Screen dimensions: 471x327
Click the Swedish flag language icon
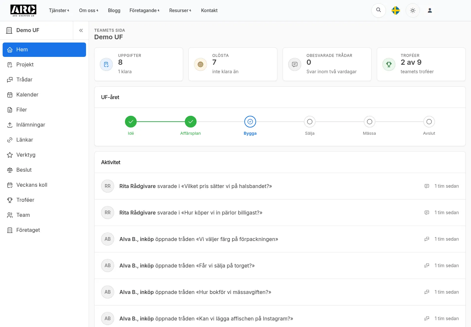pos(396,10)
